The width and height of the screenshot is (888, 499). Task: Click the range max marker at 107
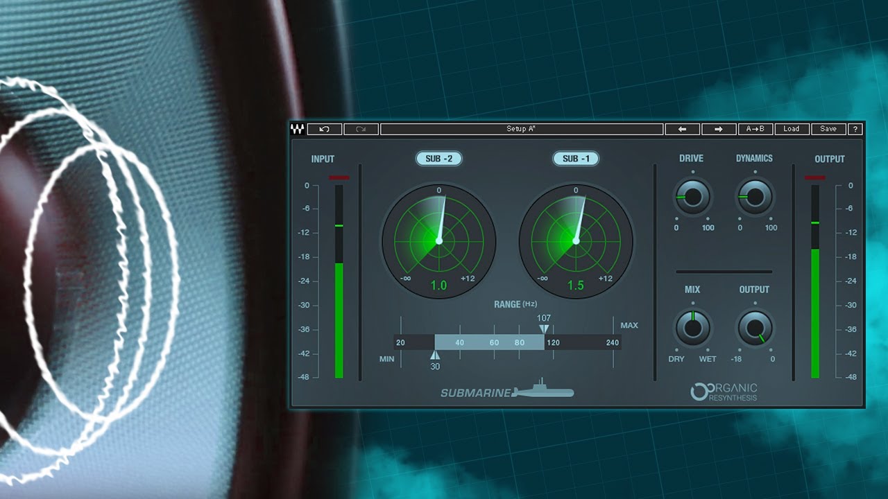(544, 329)
